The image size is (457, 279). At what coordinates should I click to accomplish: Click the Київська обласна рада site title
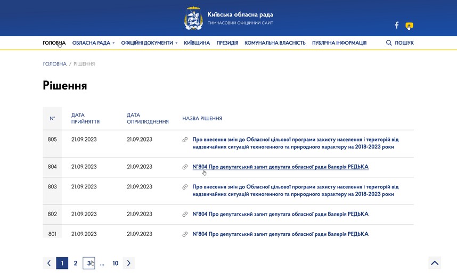tap(240, 14)
